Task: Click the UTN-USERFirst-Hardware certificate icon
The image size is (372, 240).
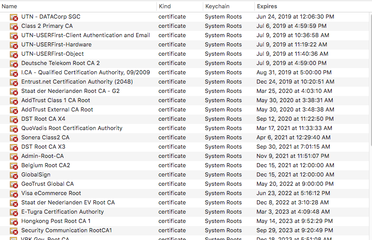Action: tap(14, 45)
